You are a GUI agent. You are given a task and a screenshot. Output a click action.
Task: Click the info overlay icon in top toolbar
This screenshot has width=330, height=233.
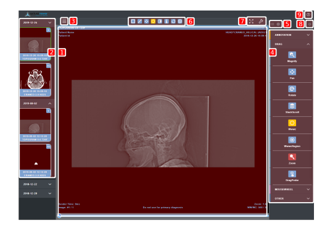(x=167, y=21)
